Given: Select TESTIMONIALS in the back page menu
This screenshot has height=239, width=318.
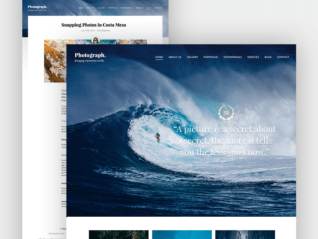Looking at the screenshot, I should [126, 8].
